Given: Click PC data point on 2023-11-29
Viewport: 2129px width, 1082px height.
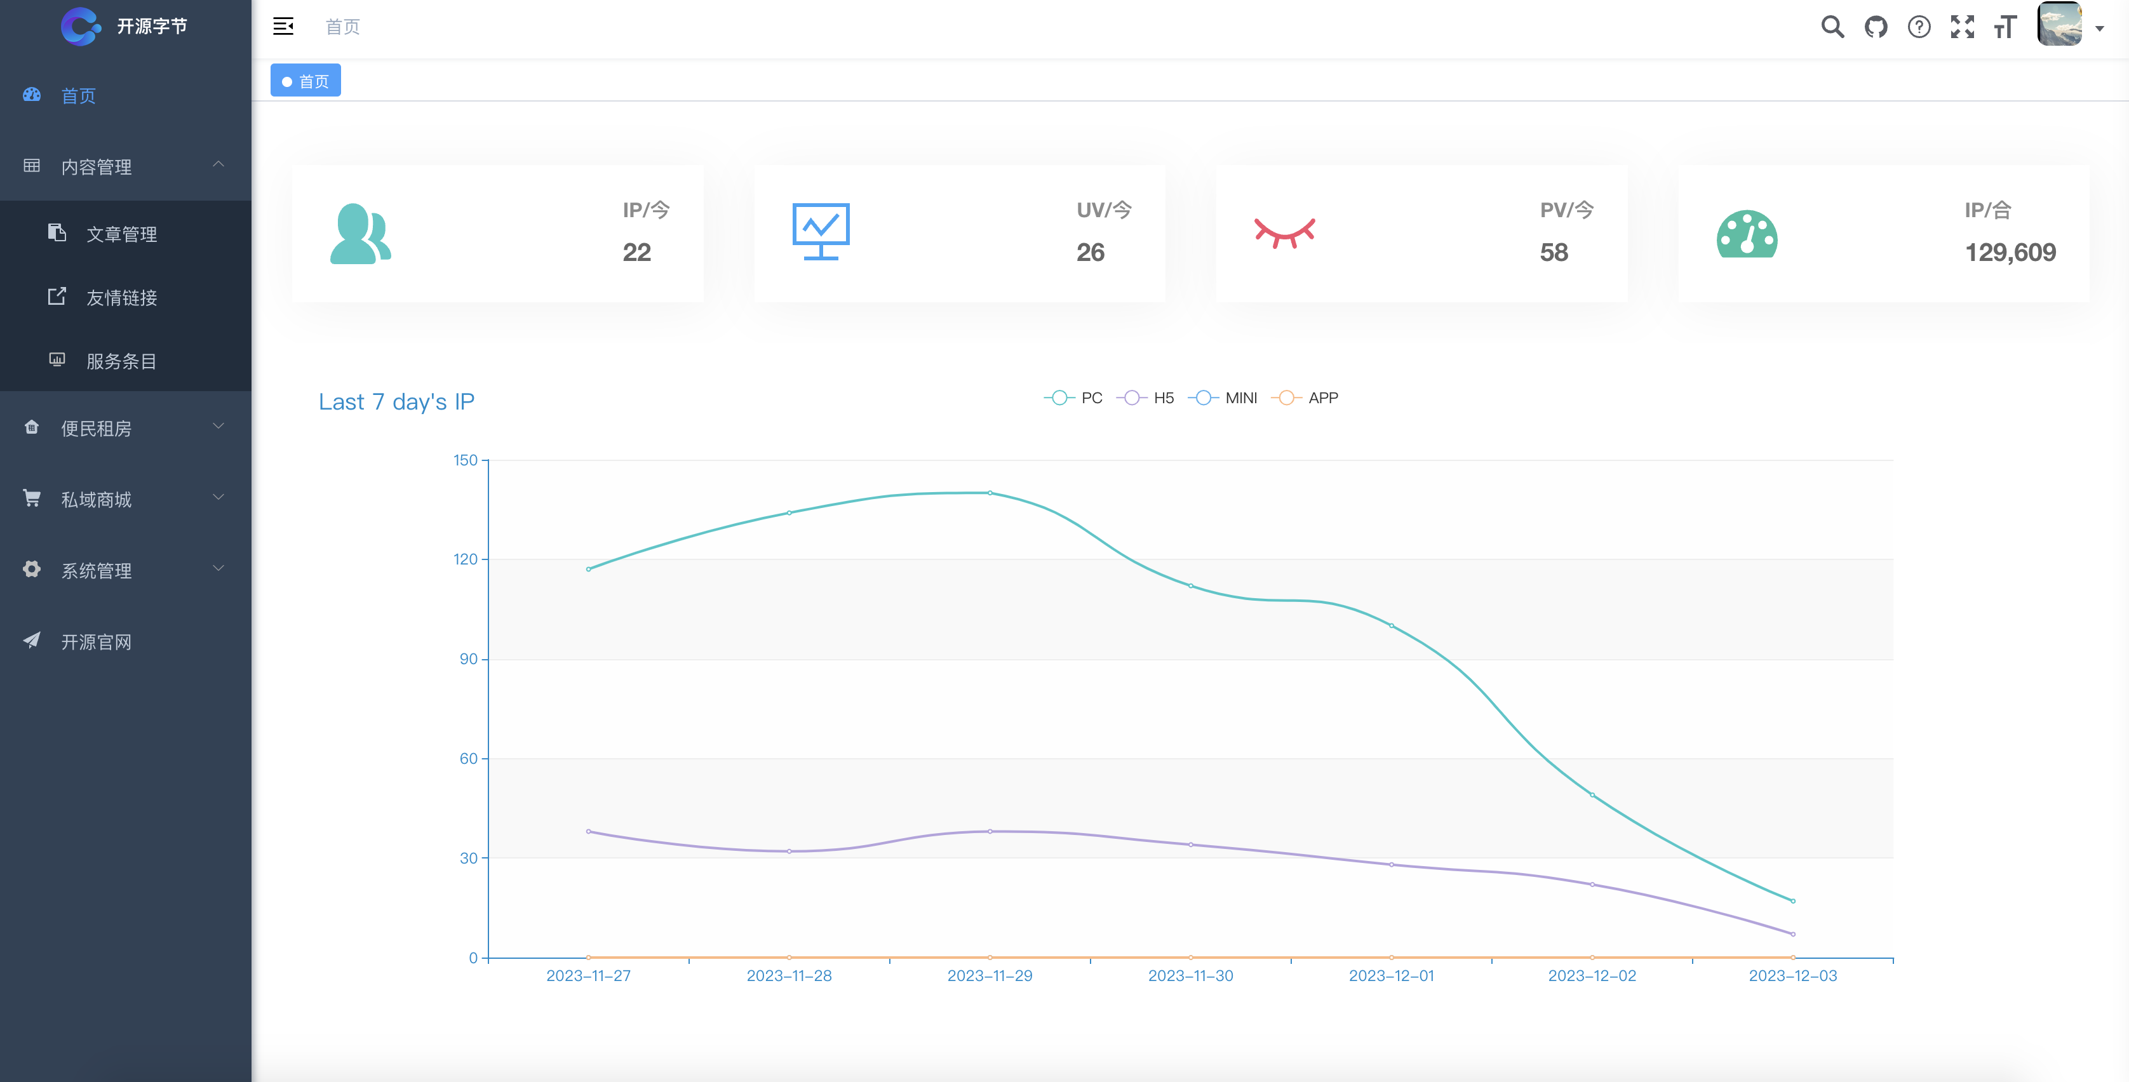Looking at the screenshot, I should 990,493.
